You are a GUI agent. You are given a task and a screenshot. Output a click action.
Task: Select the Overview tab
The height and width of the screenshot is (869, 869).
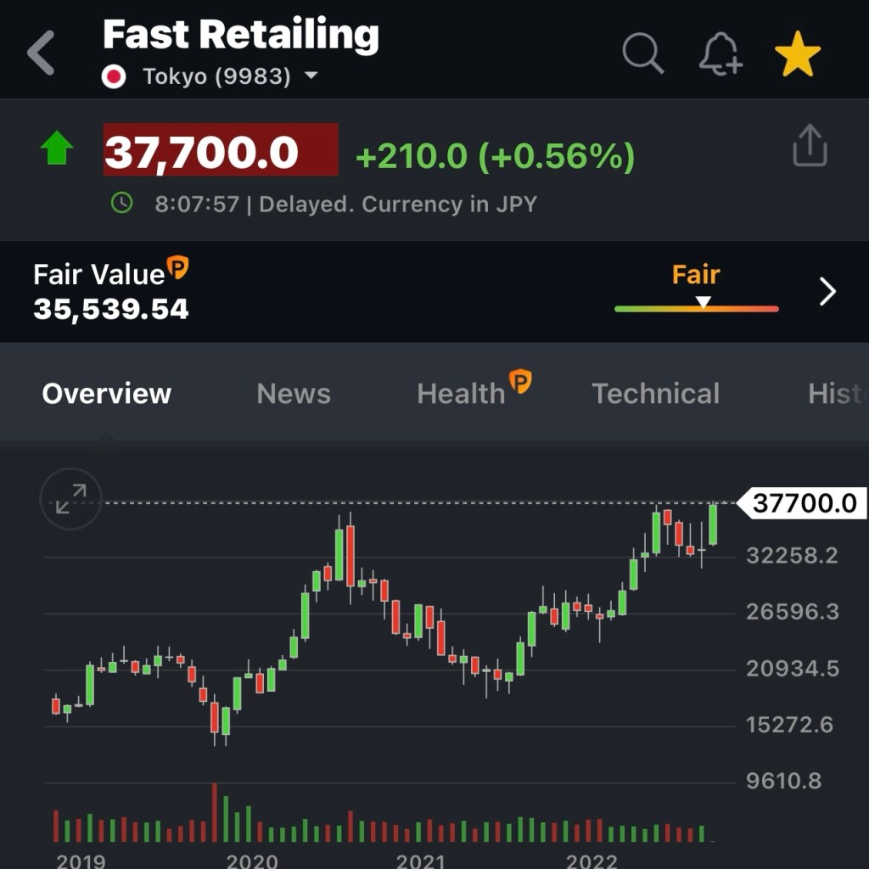point(107,394)
